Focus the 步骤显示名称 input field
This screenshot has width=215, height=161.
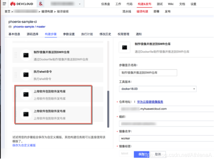[x=148, y=73]
